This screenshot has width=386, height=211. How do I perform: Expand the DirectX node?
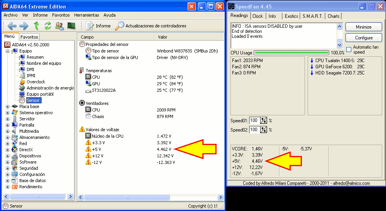(x=7, y=150)
